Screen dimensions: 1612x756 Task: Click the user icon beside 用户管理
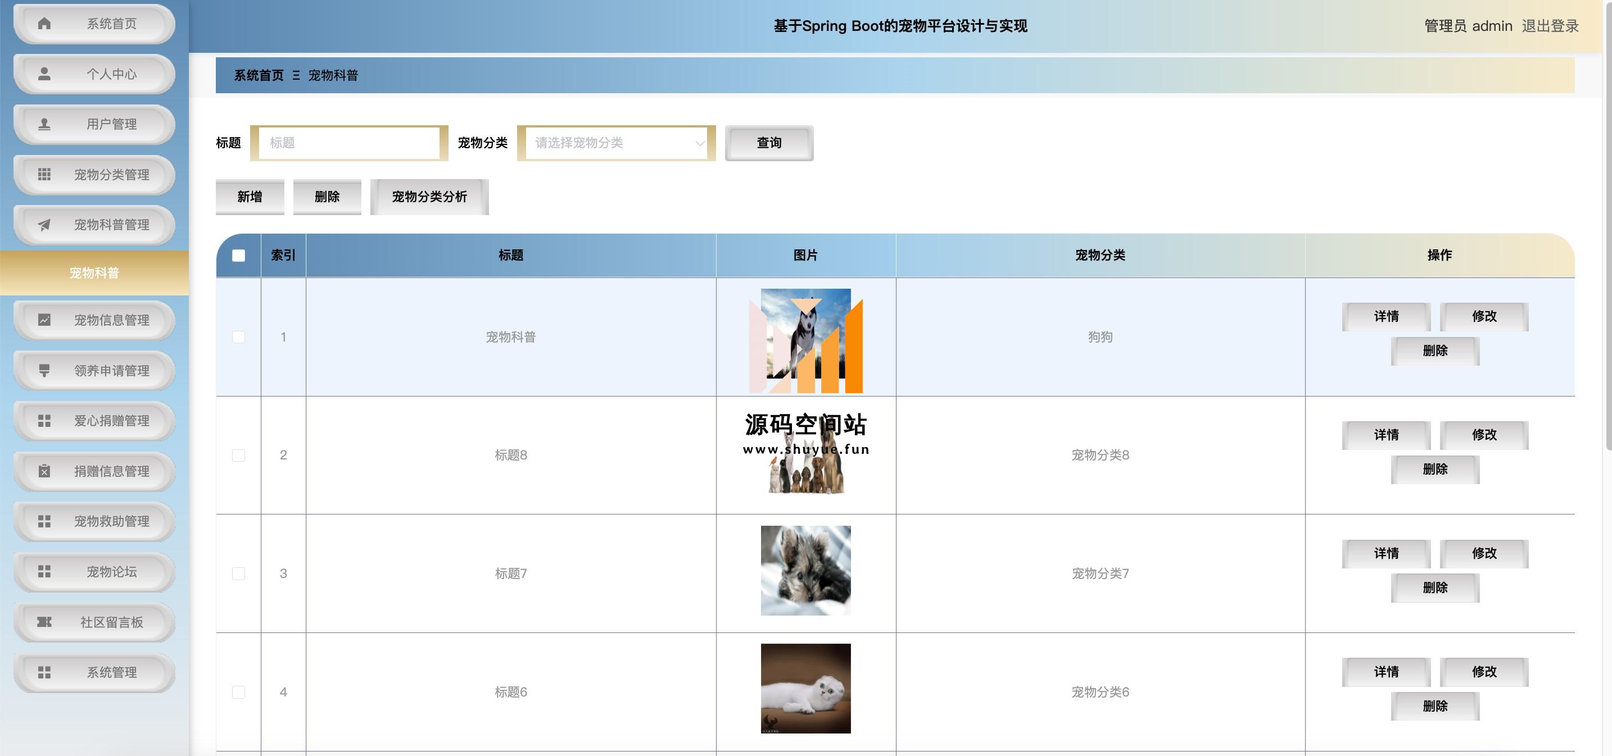[x=44, y=125]
